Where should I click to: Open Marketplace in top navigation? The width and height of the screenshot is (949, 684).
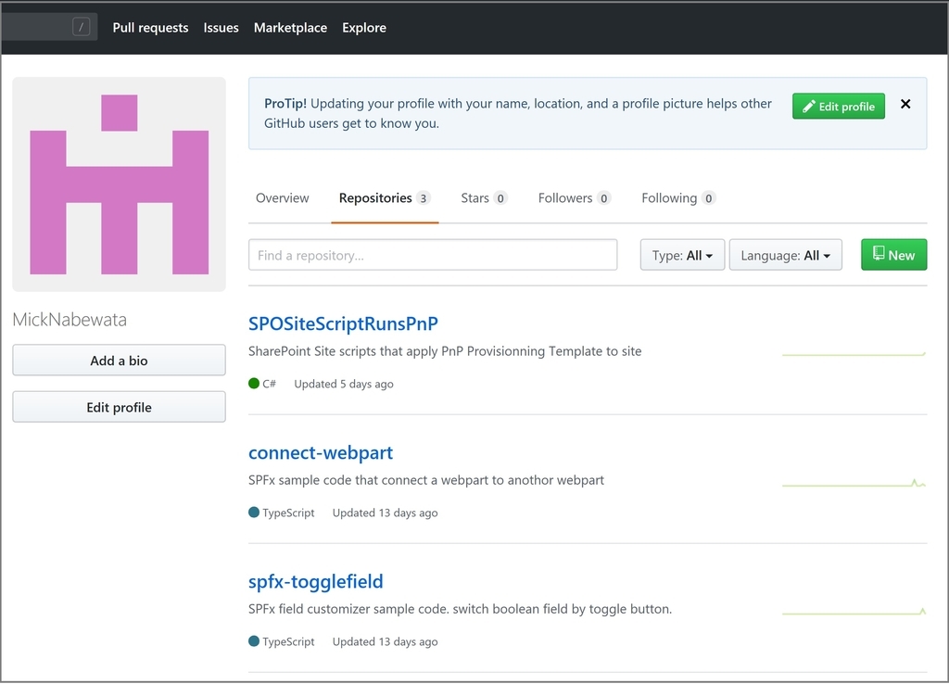[290, 28]
